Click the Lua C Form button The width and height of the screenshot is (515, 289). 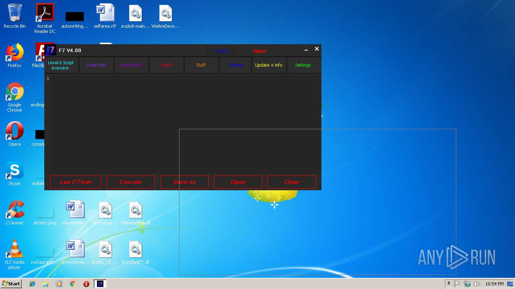pyautogui.click(x=76, y=182)
